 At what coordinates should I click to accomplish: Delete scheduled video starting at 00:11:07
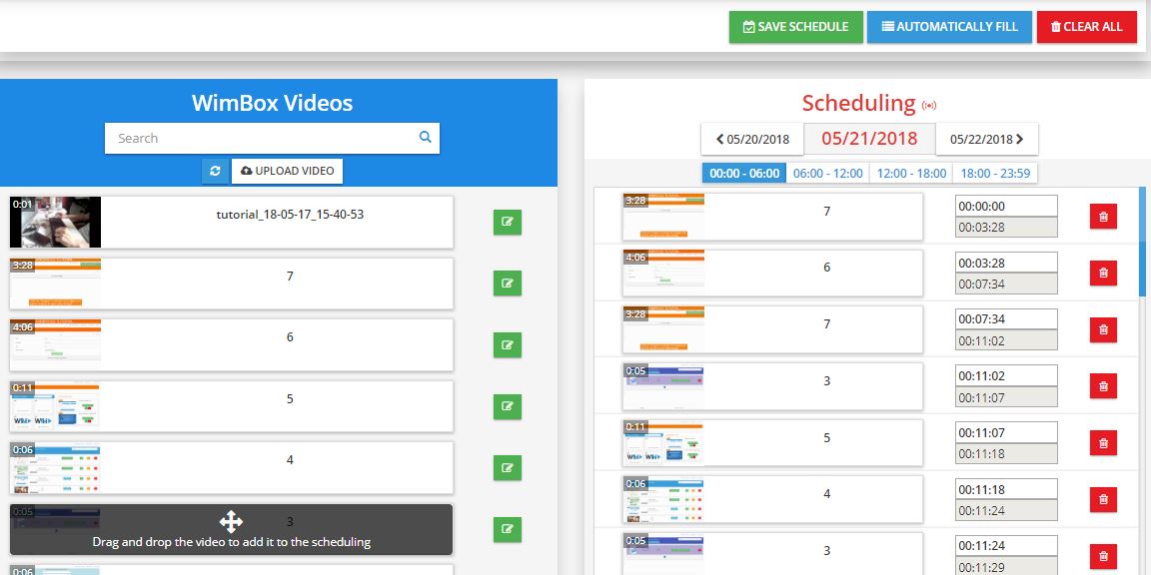coord(1103,443)
